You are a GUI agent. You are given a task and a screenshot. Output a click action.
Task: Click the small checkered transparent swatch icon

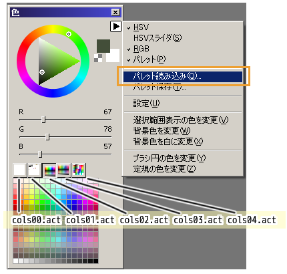pos(98,58)
